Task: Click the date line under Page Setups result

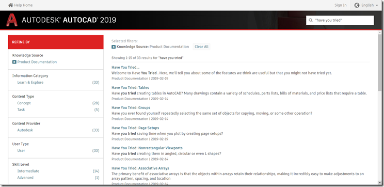Action: click(x=140, y=139)
